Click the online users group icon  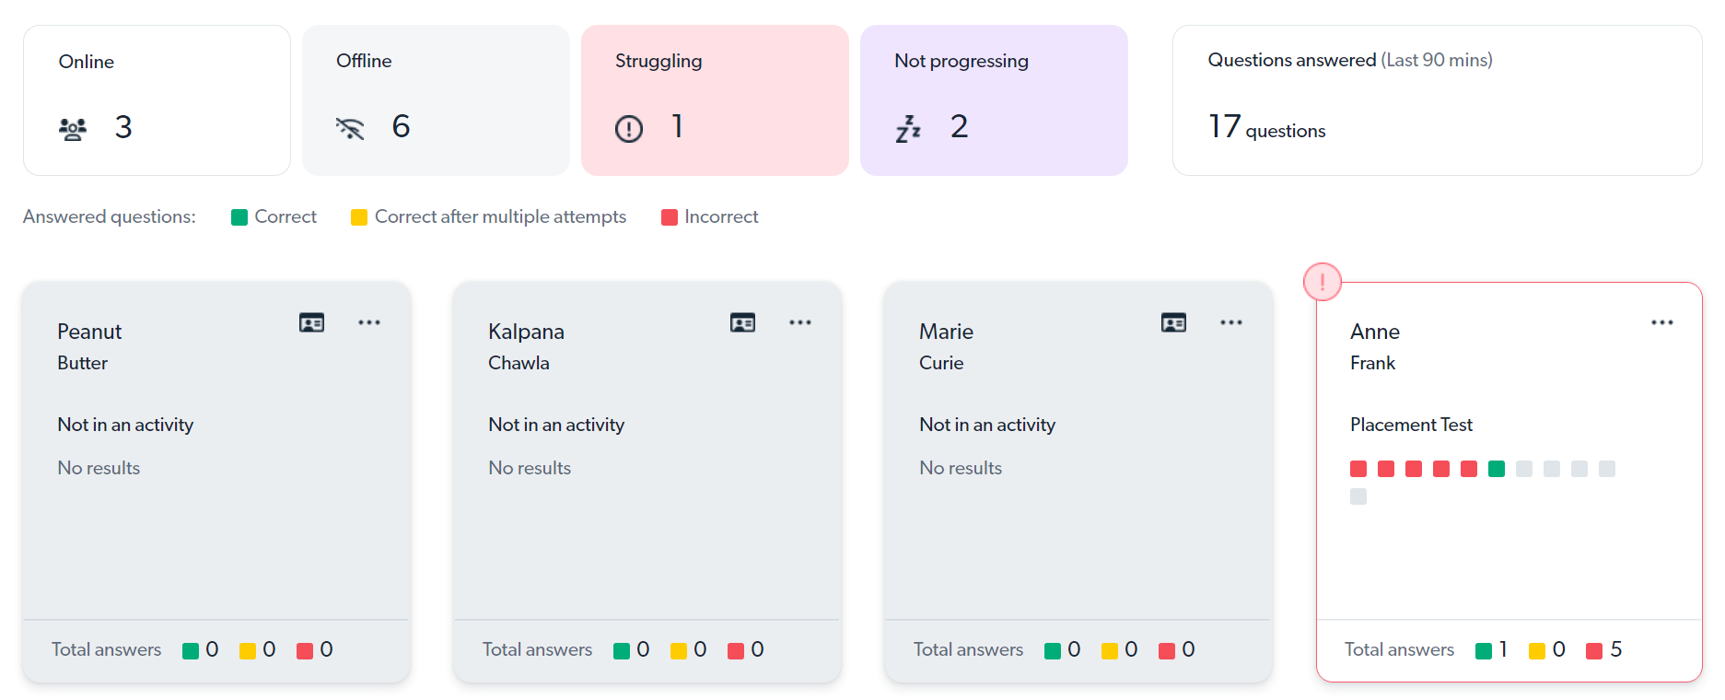tap(73, 129)
